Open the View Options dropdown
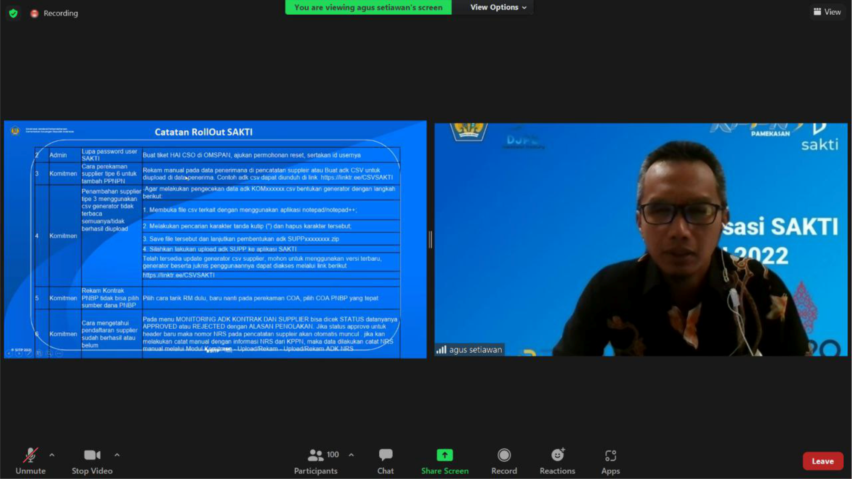This screenshot has height=479, width=852. click(x=498, y=7)
